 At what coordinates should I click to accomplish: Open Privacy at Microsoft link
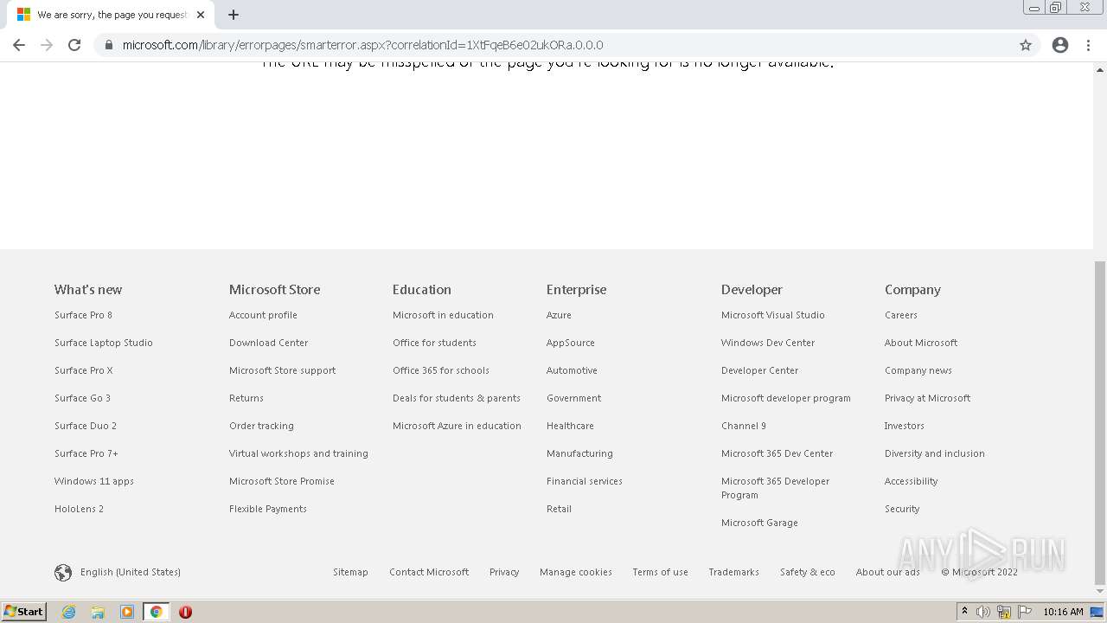(x=927, y=398)
